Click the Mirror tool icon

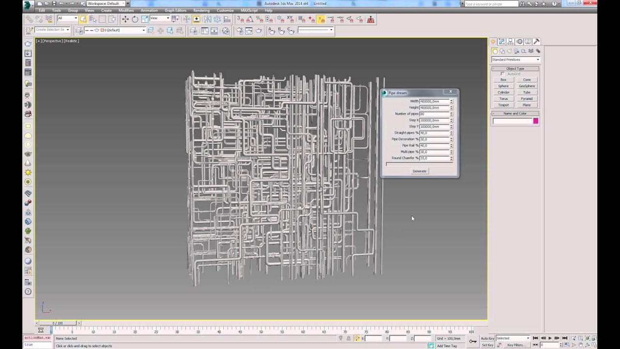click(207, 19)
